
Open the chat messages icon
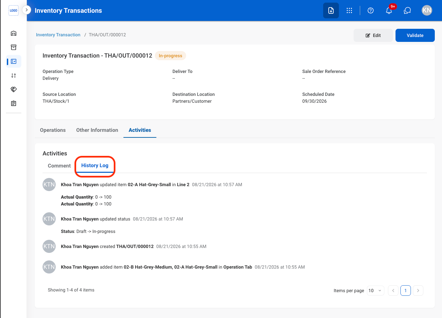(x=407, y=10)
